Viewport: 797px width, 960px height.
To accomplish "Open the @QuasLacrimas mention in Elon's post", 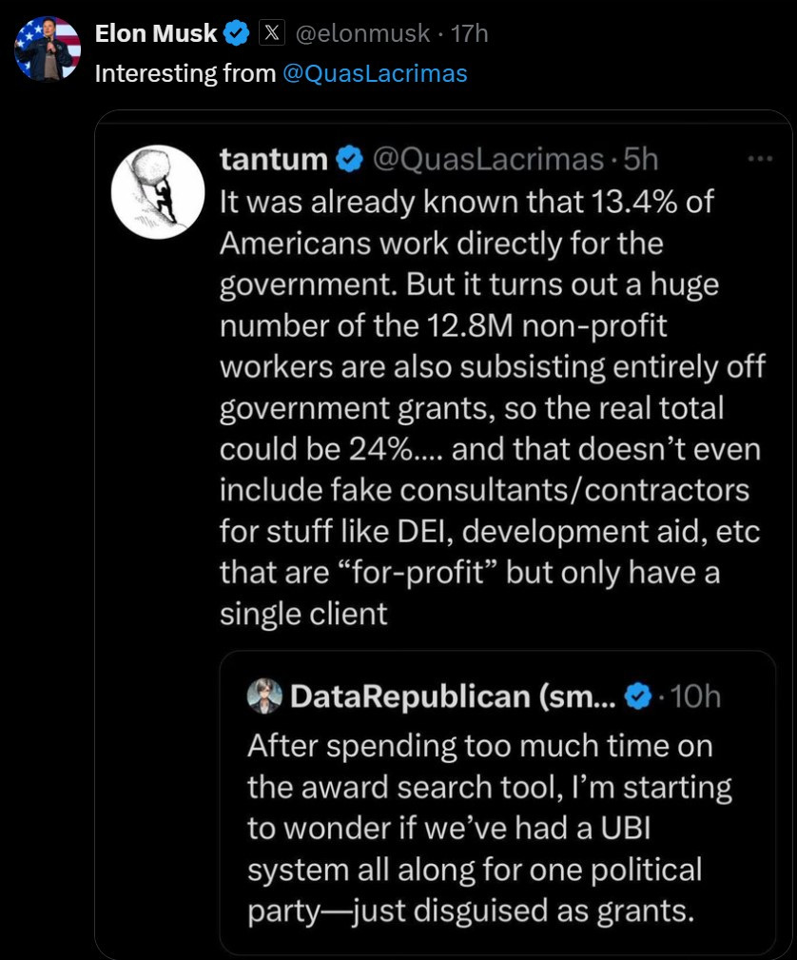I will (375, 73).
